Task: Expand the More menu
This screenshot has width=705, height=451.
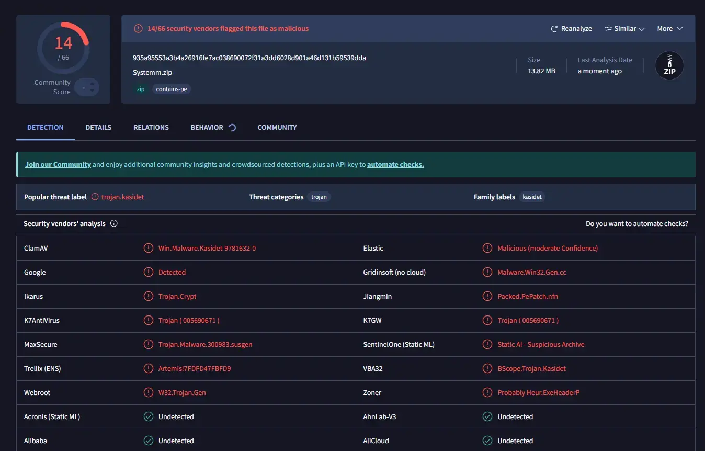Action: tap(670, 29)
